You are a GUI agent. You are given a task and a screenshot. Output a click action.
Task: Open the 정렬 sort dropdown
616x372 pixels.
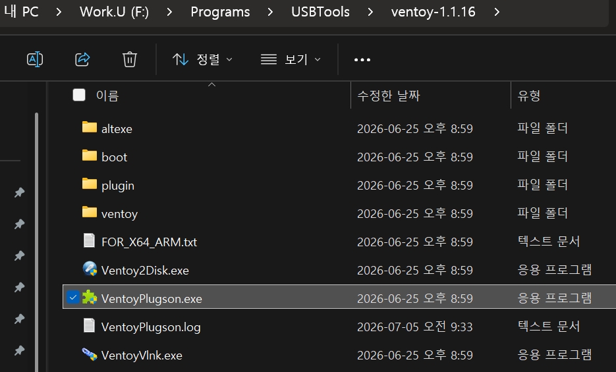(203, 59)
